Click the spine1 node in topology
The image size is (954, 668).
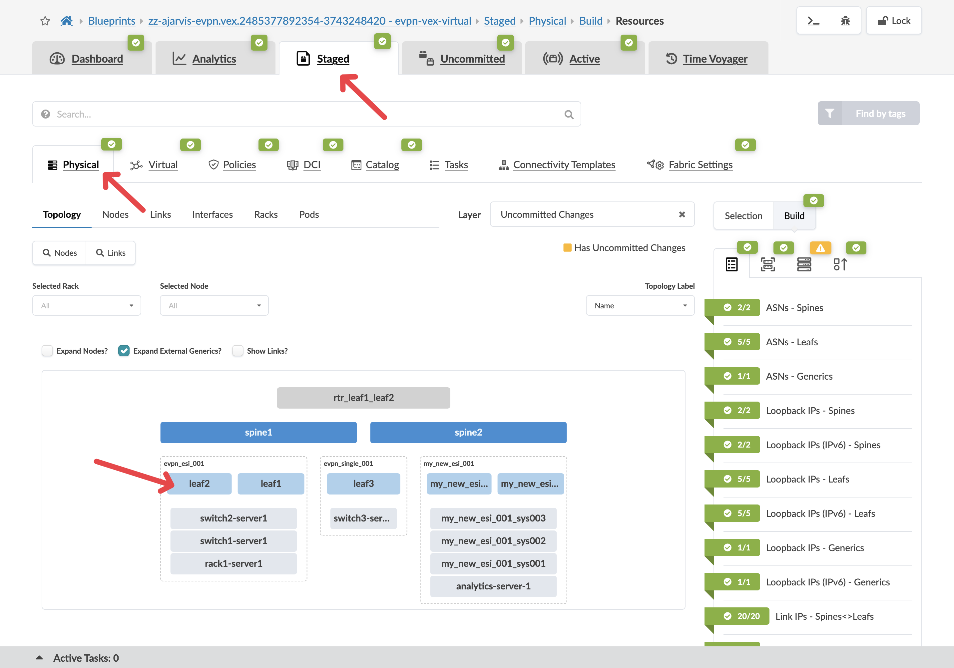click(258, 432)
